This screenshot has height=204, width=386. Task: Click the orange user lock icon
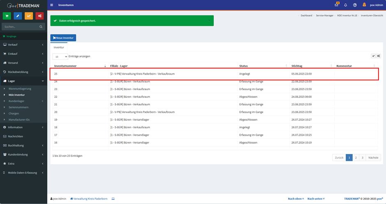pyautogui.click(x=364, y=5)
